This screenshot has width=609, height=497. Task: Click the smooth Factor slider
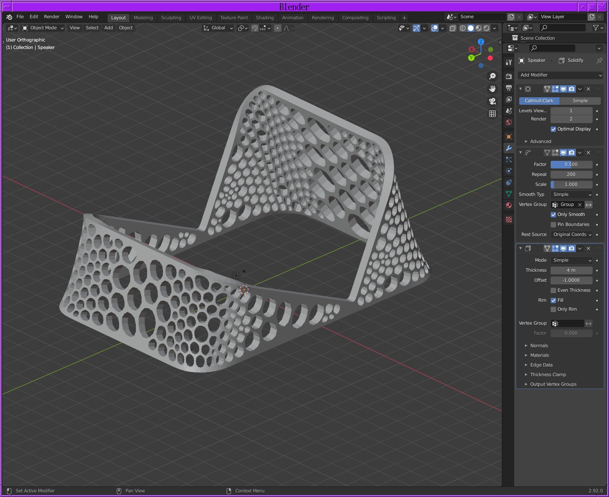pyautogui.click(x=571, y=164)
